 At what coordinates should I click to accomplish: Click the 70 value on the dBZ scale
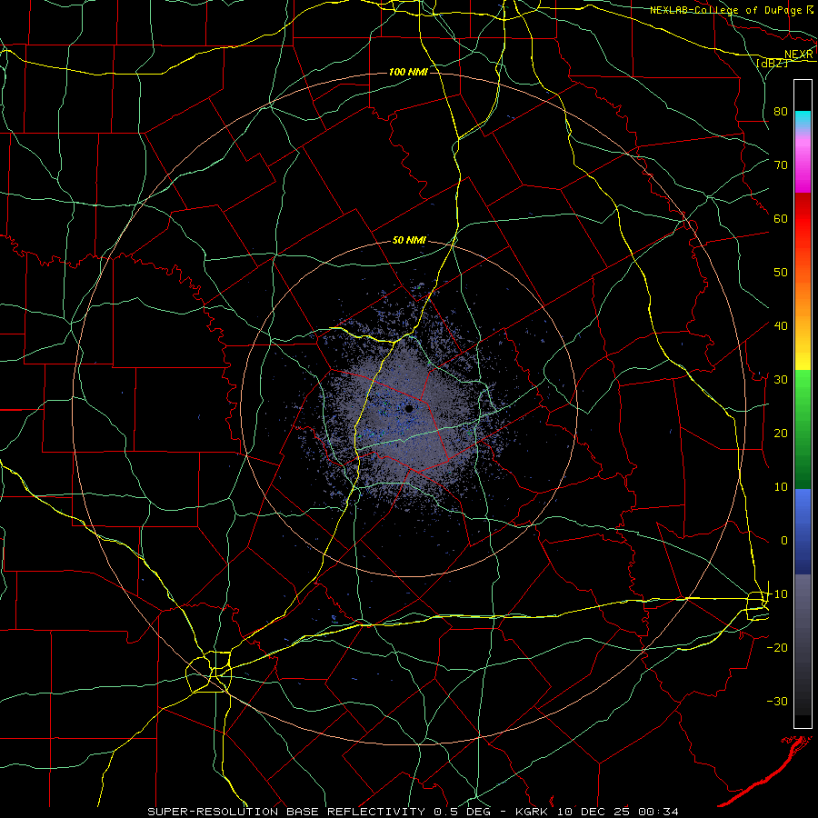tap(781, 165)
